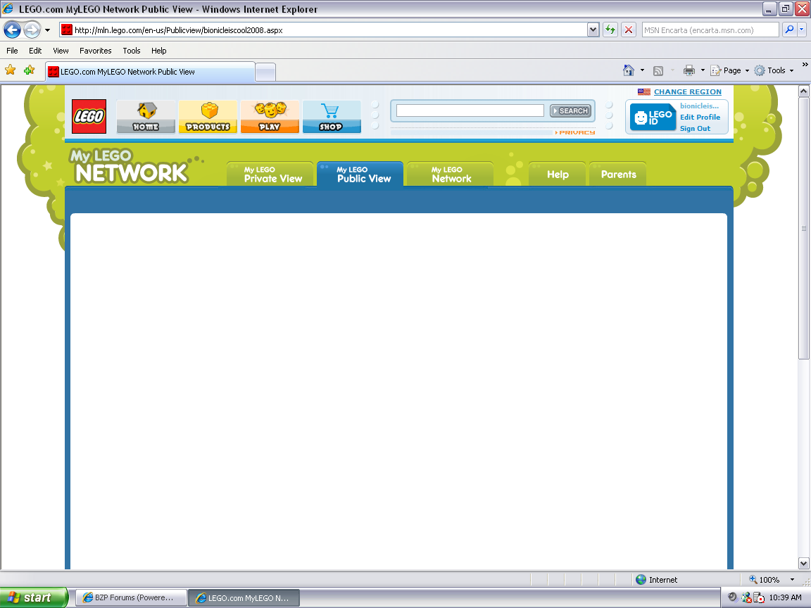Click the My LEGO Network logo
Screen dimensions: 811x608
(x=130, y=167)
